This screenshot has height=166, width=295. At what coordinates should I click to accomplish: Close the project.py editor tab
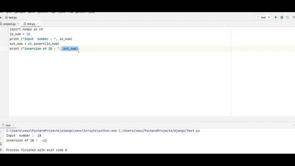pyautogui.click(x=18, y=24)
